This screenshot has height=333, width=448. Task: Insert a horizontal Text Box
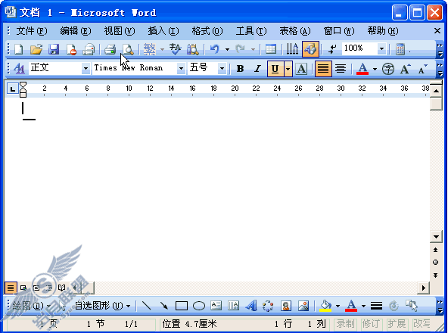216,306
